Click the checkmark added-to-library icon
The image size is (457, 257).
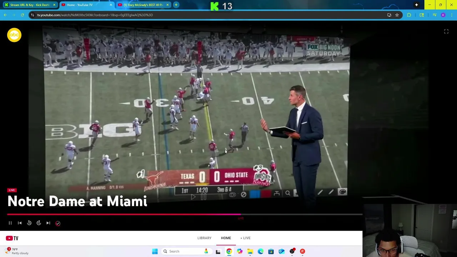58,223
